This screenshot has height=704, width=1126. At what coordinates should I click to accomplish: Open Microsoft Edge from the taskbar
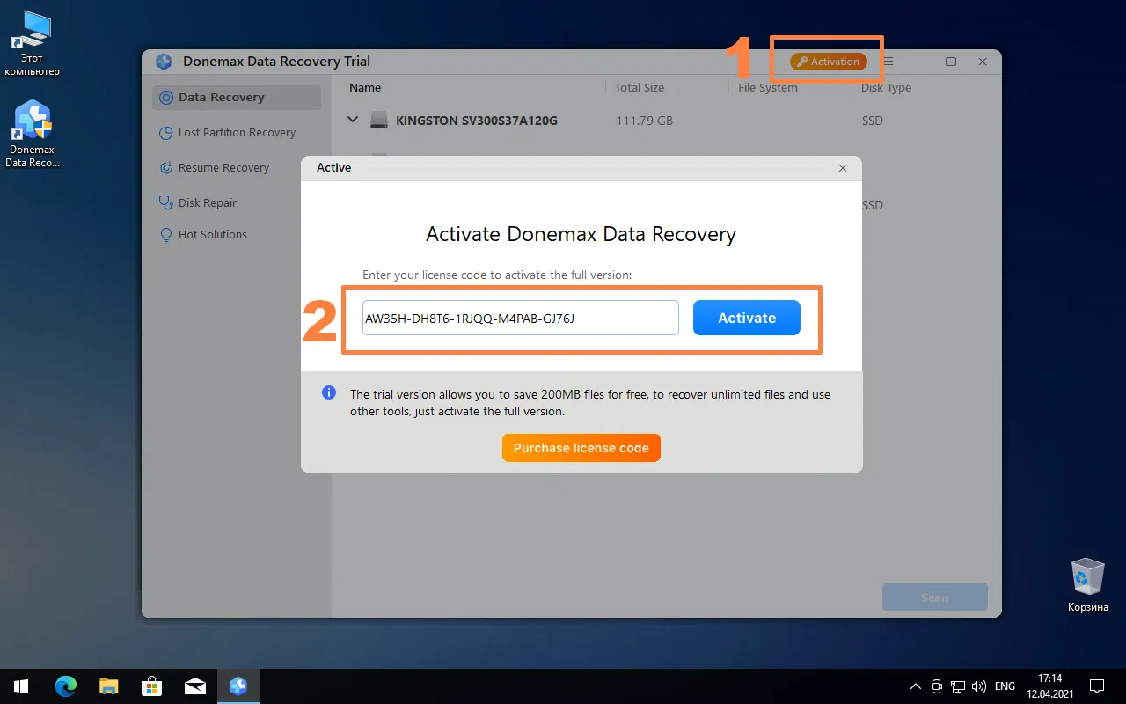click(65, 686)
